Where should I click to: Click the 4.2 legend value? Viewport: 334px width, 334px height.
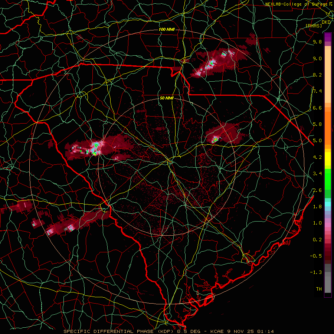click(317, 157)
